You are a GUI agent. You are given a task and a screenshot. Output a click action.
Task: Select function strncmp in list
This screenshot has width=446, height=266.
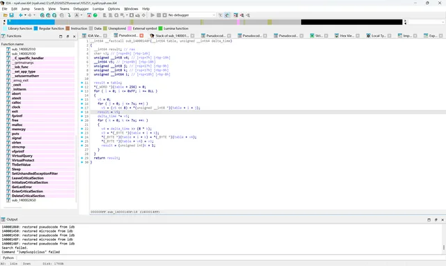pyautogui.click(x=19, y=147)
